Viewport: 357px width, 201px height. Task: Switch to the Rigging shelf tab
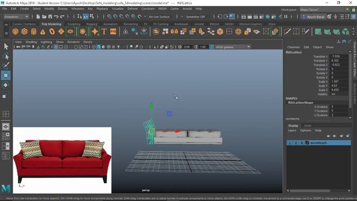[x=91, y=24]
